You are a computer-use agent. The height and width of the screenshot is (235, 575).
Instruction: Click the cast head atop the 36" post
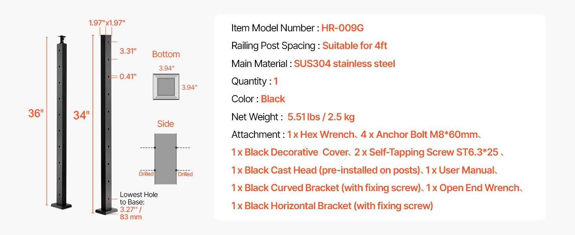[61, 40]
